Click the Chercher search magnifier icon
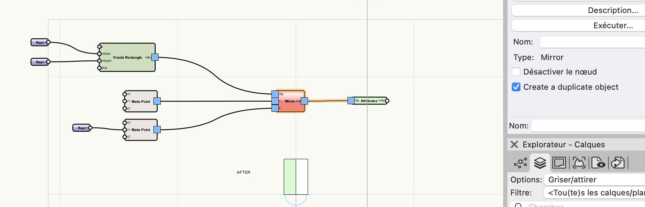Screen dimensions: 645x207 [518, 205]
